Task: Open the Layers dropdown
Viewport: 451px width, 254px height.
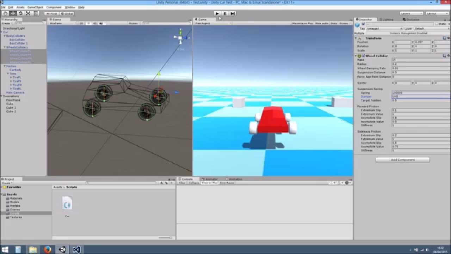Action: (x=412, y=13)
